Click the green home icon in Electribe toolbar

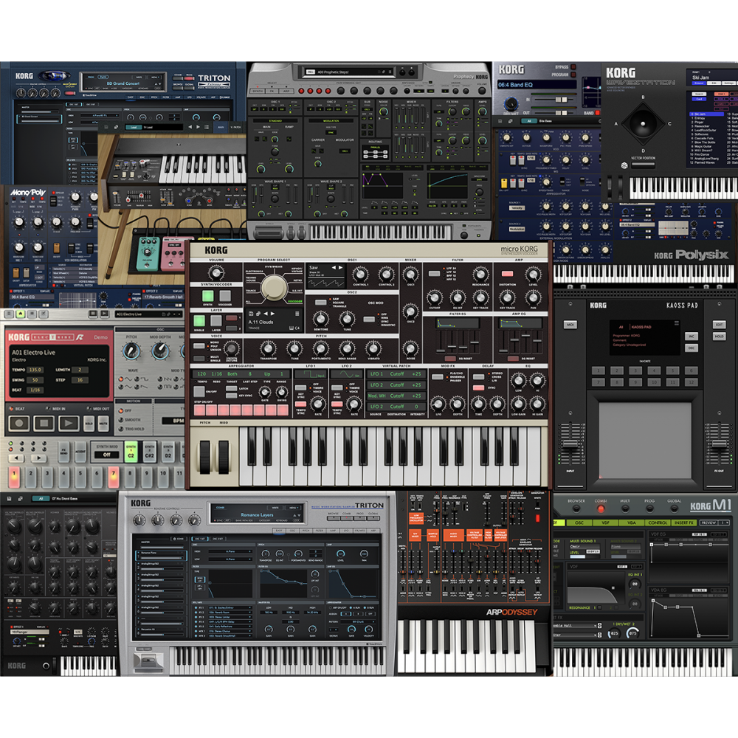tap(21, 314)
